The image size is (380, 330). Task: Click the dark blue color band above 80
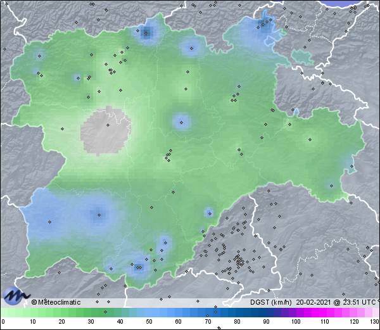(237, 313)
